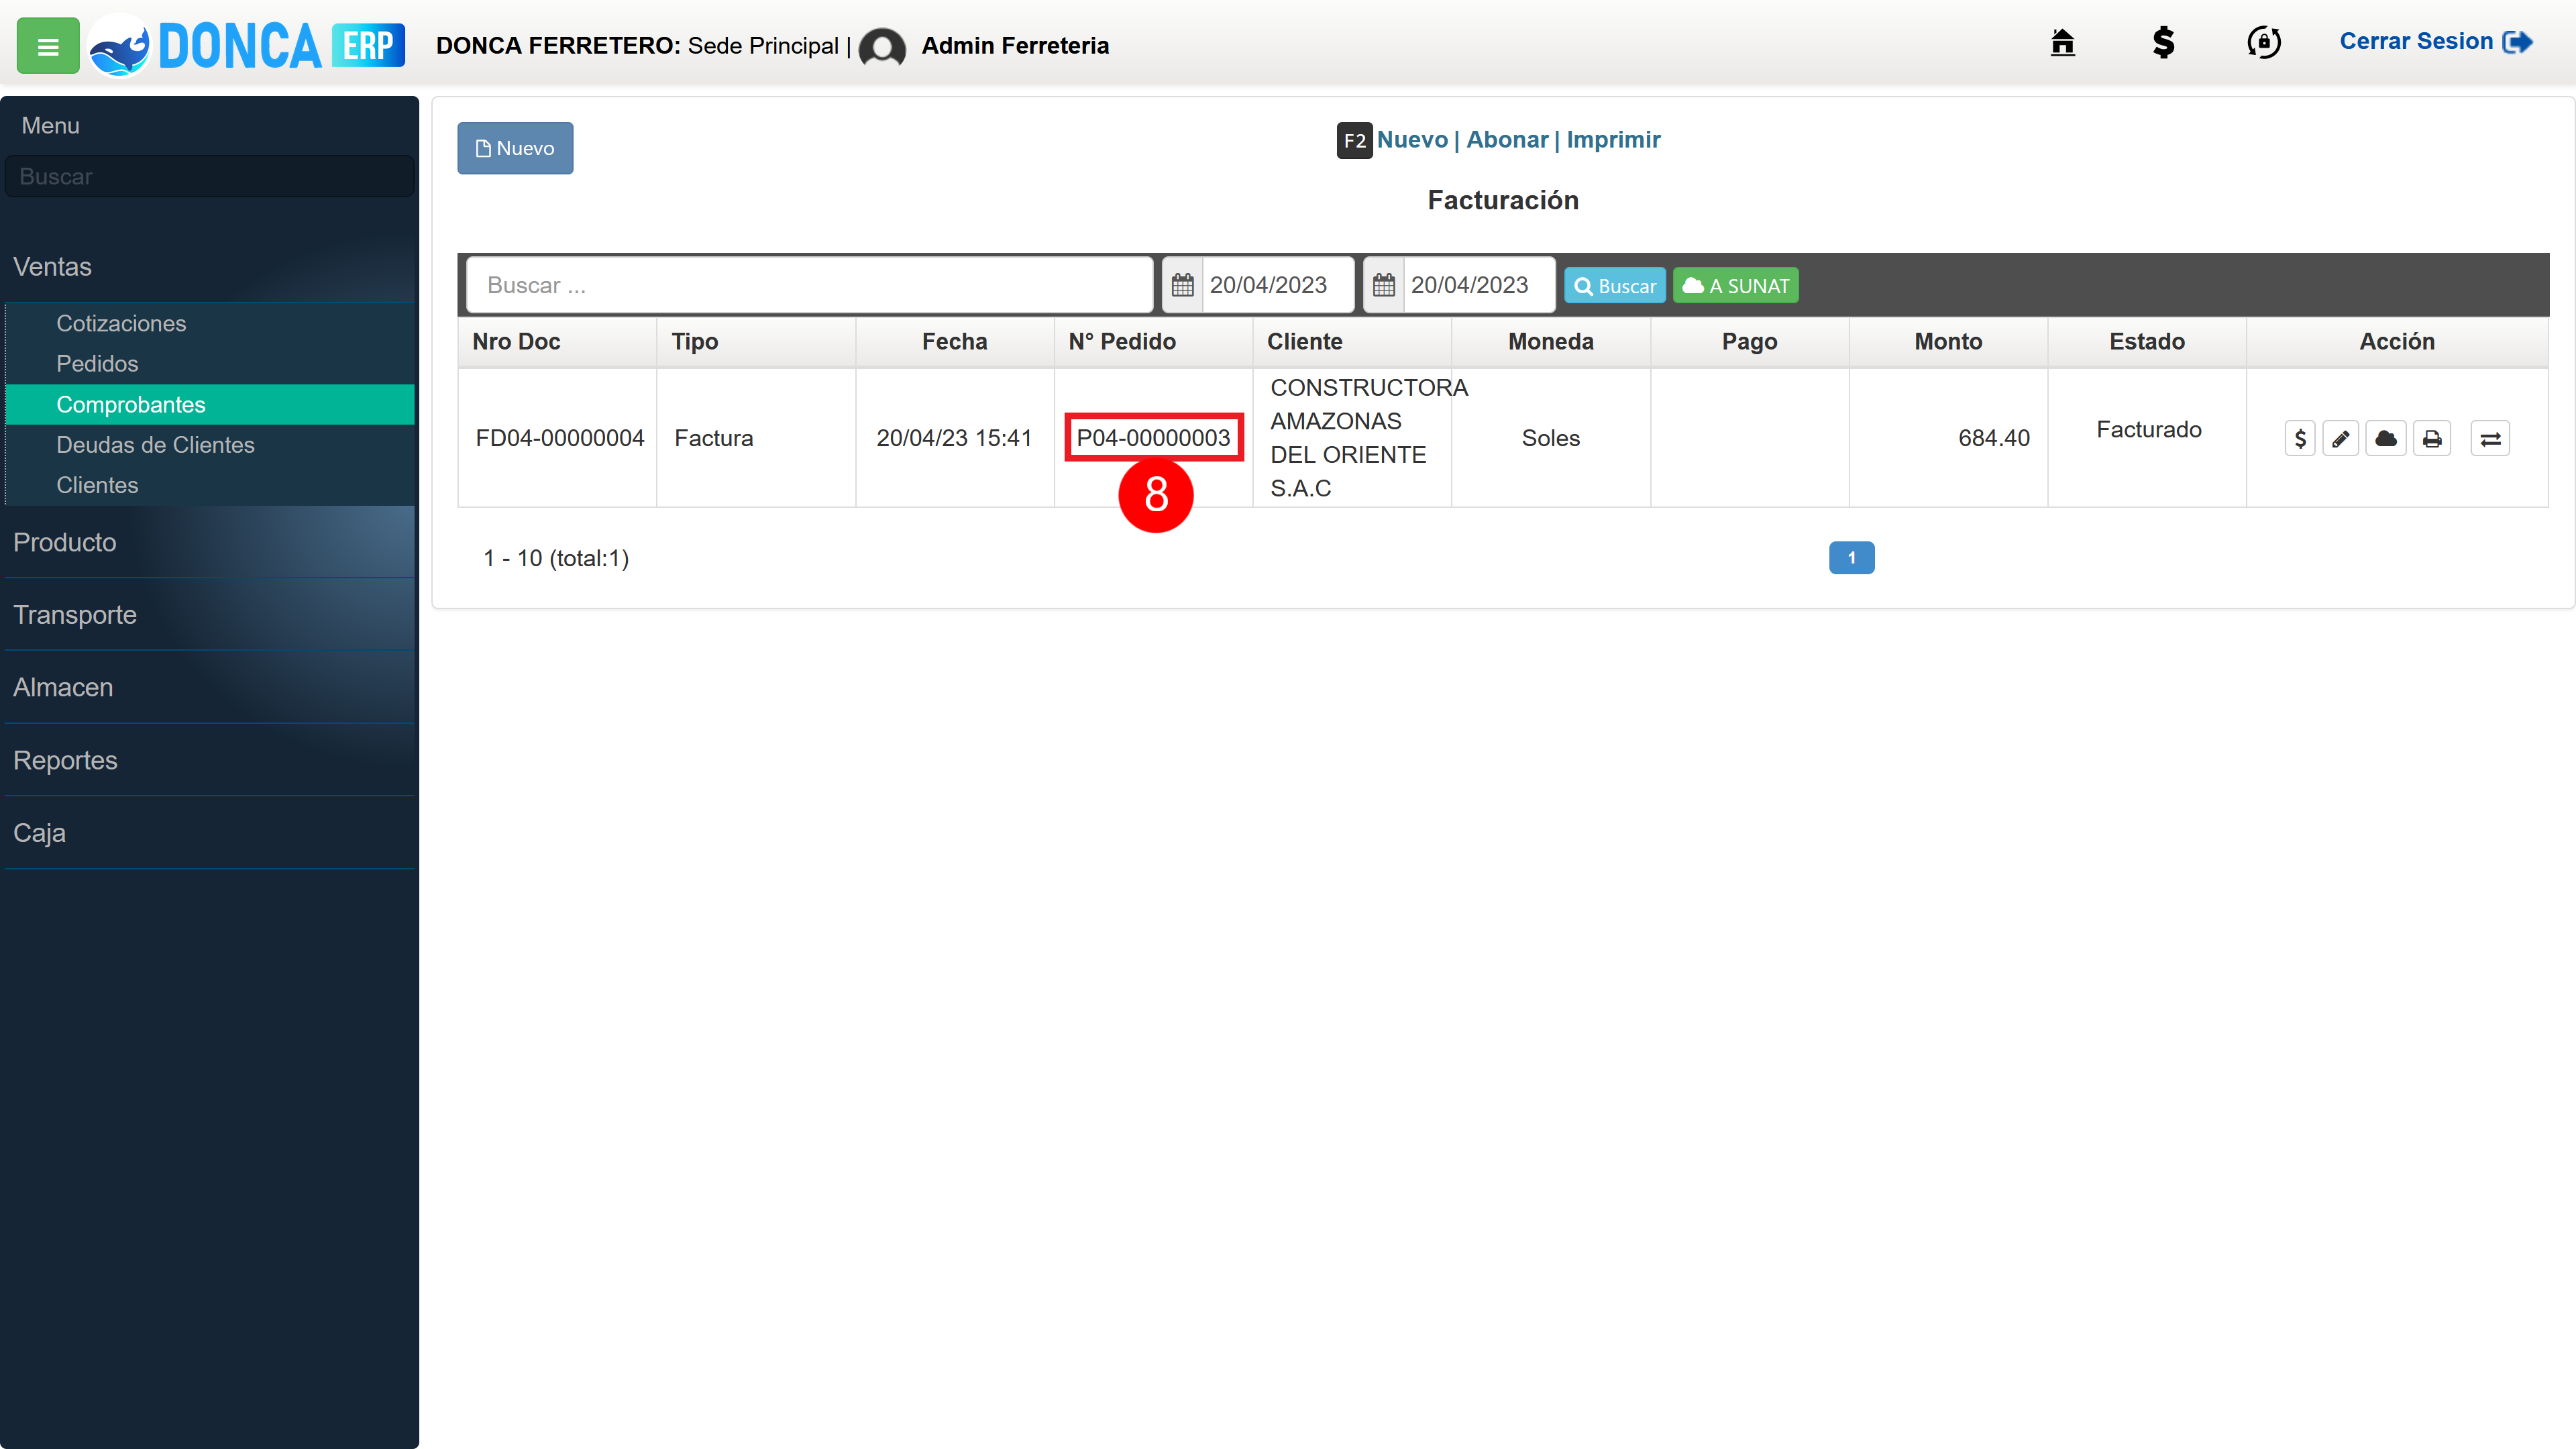The height and width of the screenshot is (1449, 2576).
Task: Click the cloud upload action icon
Action: coord(2385,439)
